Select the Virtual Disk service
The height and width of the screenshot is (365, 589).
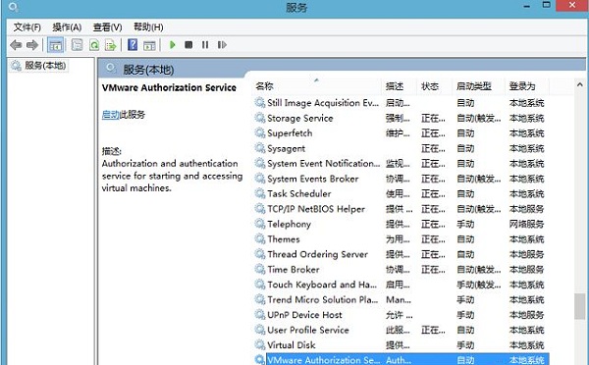pyautogui.click(x=292, y=345)
